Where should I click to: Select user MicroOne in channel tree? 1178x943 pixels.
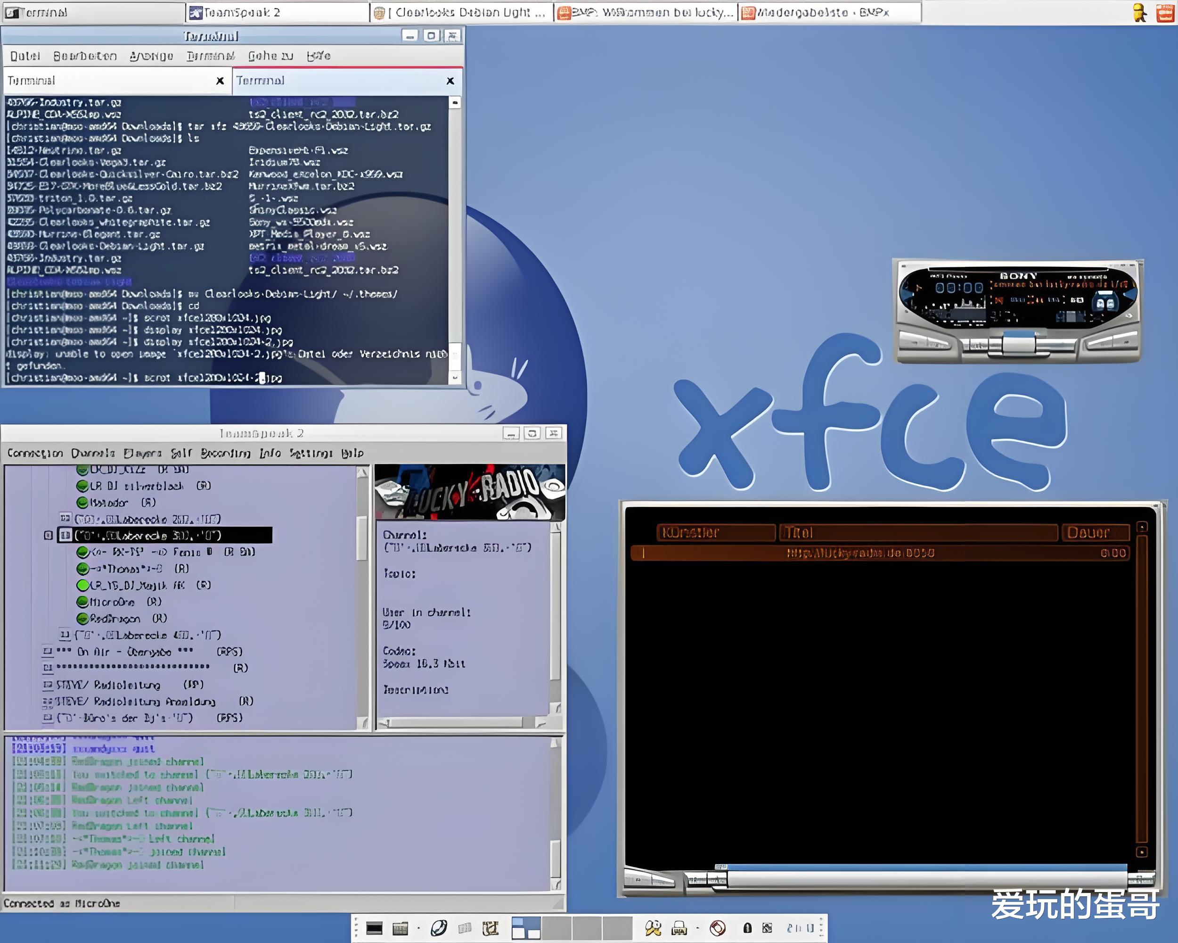click(126, 602)
